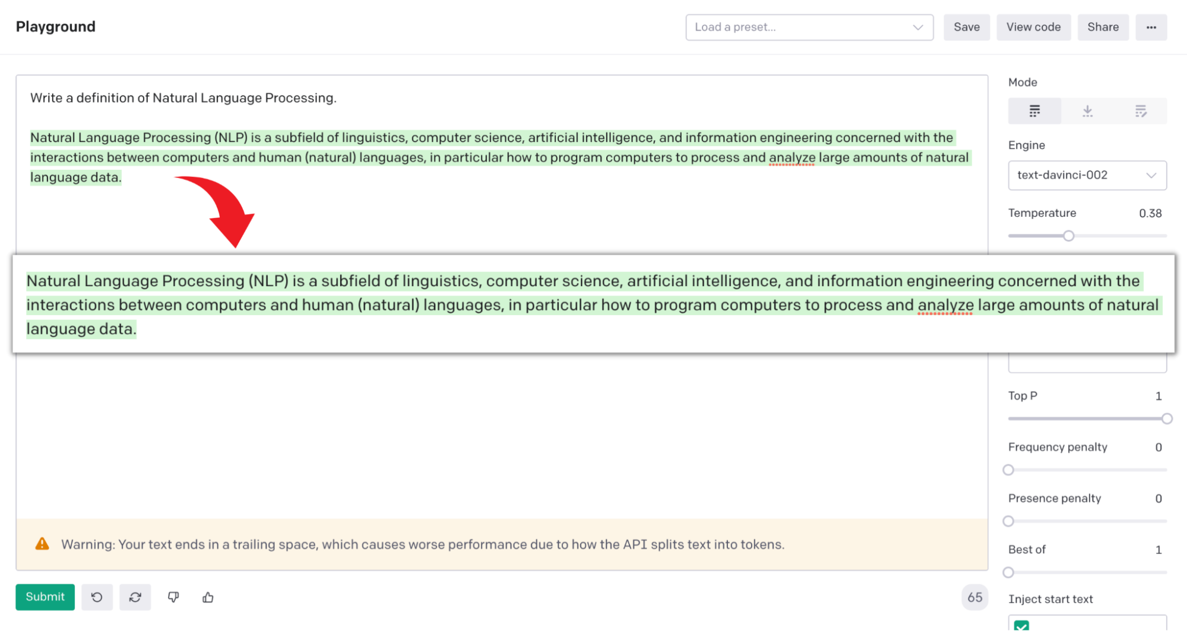Select the Insert mode icon

coord(1087,111)
